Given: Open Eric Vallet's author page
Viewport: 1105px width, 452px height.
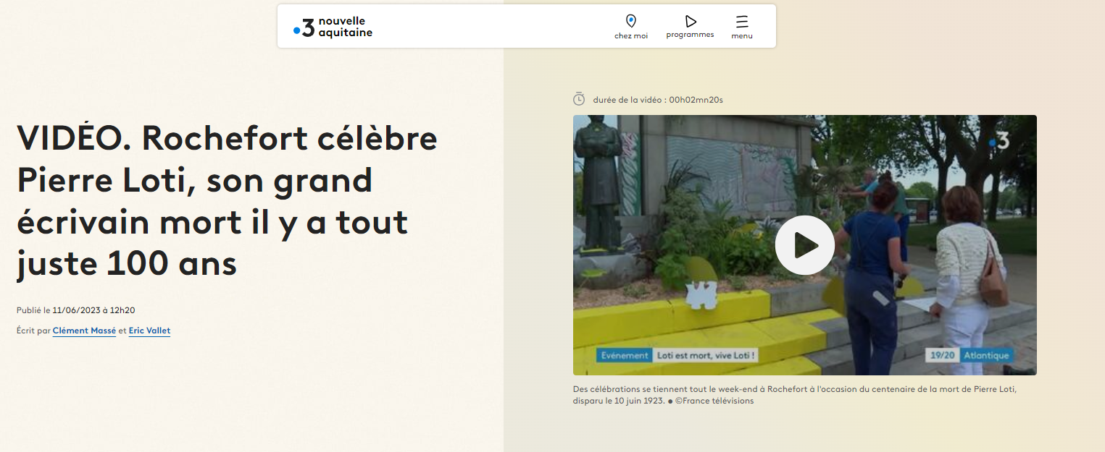Looking at the screenshot, I should pyautogui.click(x=149, y=330).
